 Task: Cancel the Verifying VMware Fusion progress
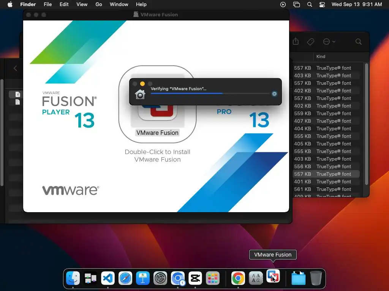tap(274, 94)
